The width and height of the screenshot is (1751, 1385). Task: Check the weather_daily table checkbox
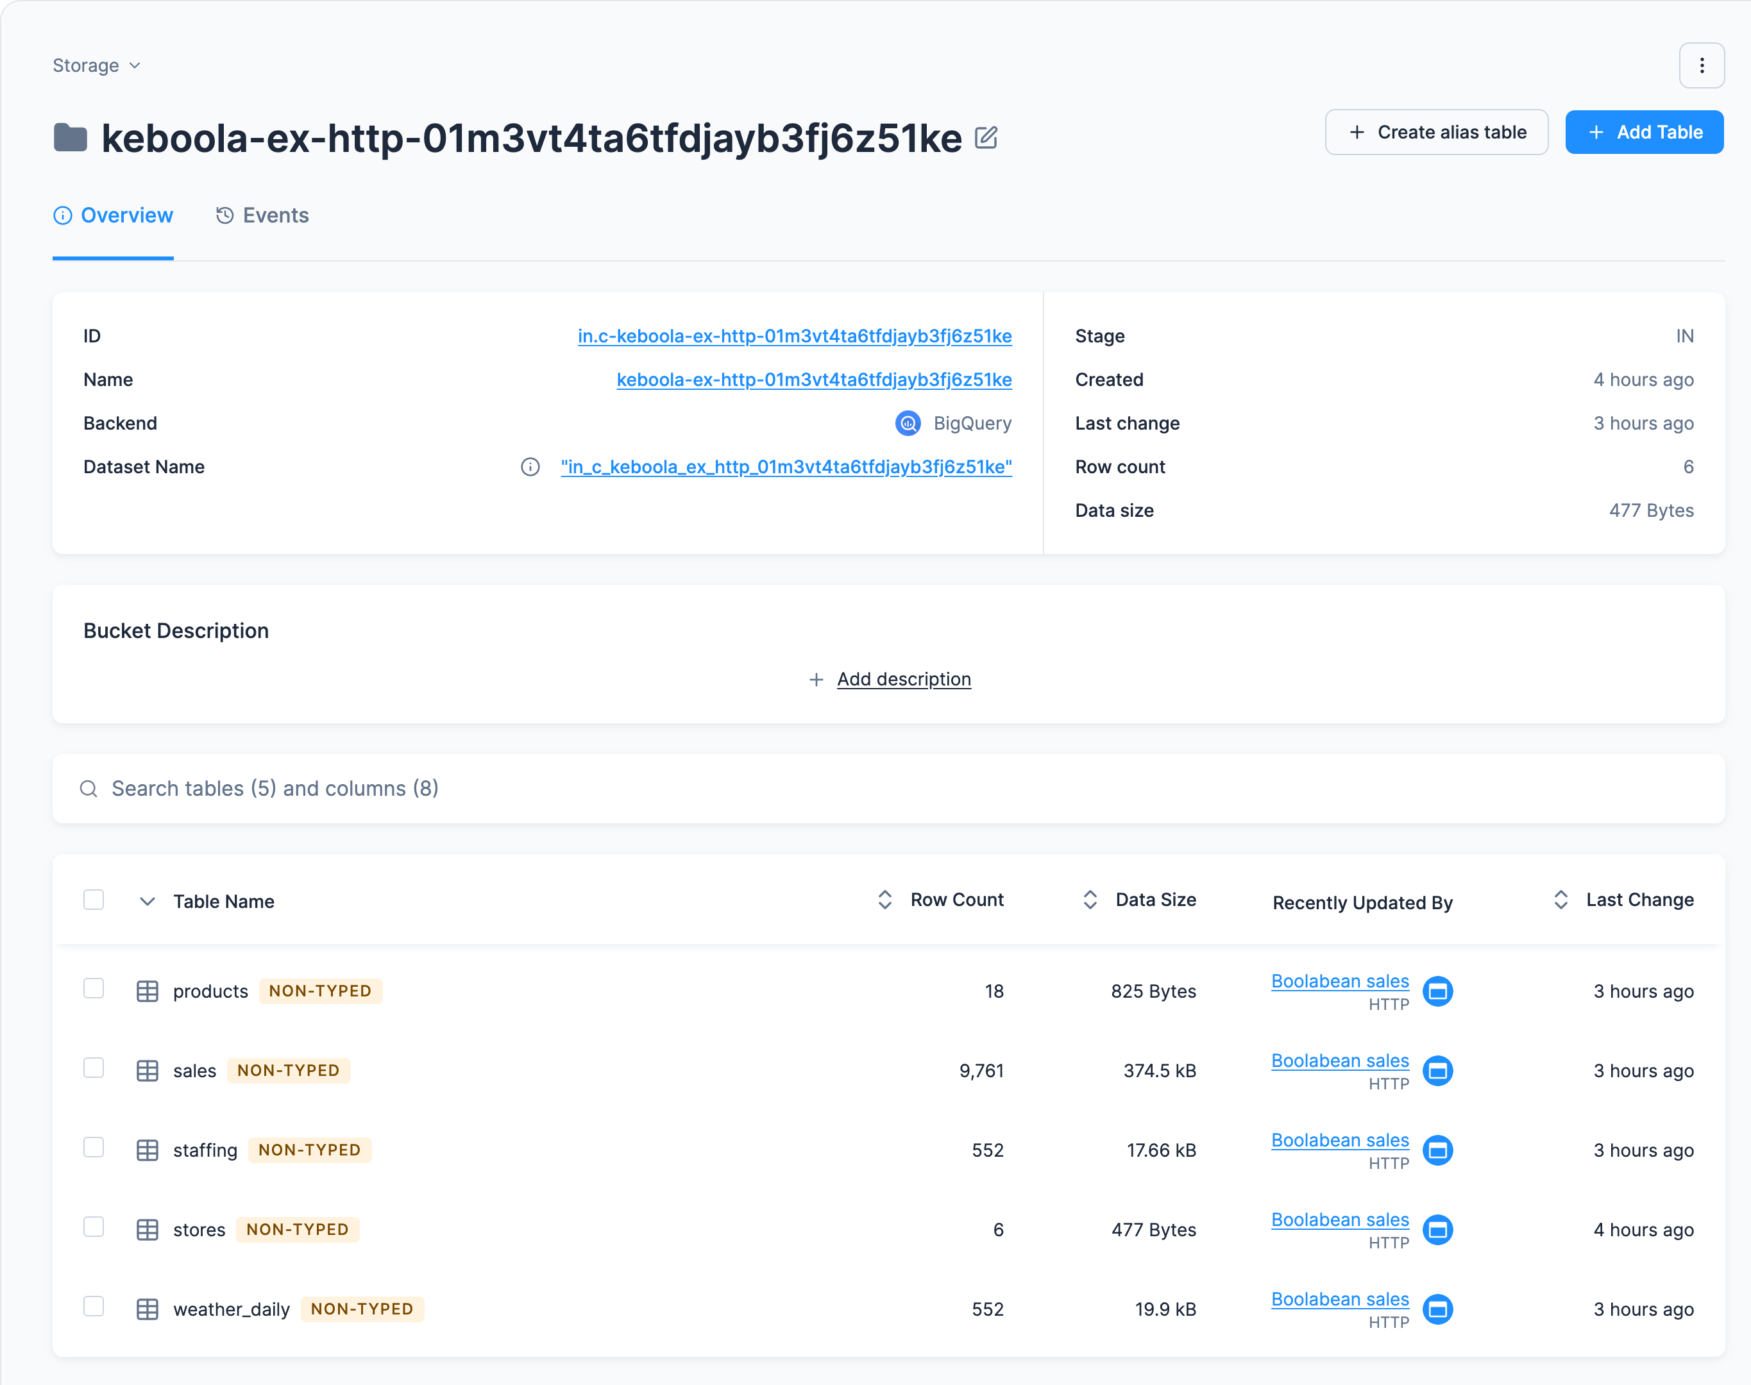(x=94, y=1306)
